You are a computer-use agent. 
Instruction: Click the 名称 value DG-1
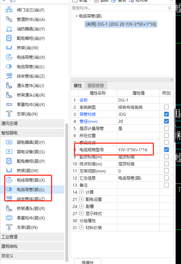click(x=138, y=100)
